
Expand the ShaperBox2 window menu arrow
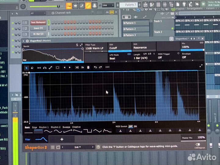click(x=23, y=41)
